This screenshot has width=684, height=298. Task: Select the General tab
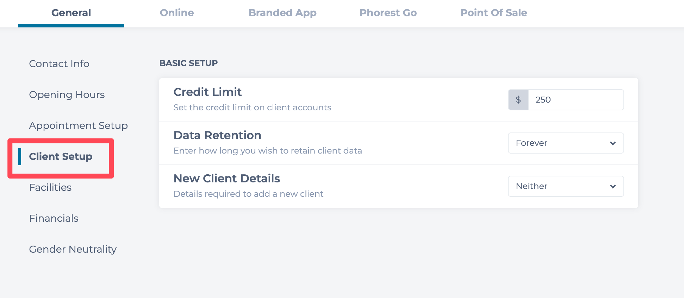click(x=71, y=13)
